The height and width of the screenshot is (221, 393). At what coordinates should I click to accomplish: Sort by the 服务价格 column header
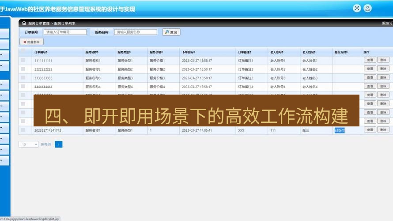(x=156, y=52)
